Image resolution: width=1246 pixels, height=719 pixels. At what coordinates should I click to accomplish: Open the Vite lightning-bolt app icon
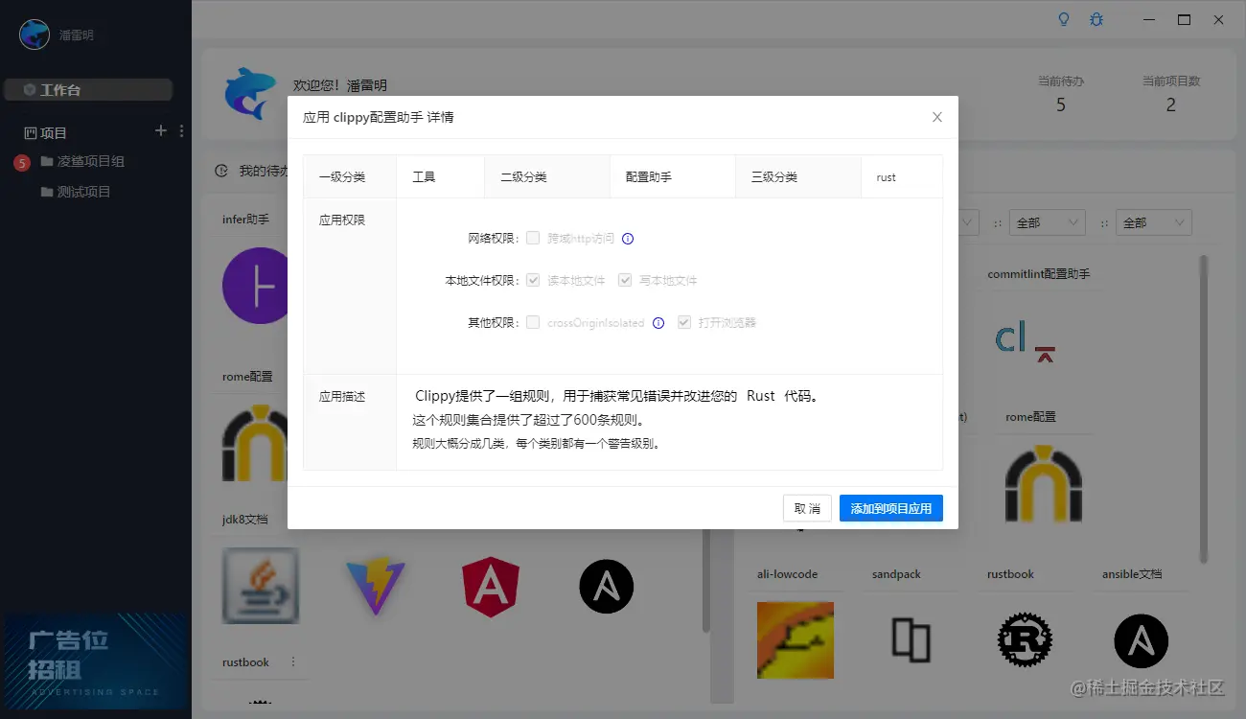[x=376, y=586]
